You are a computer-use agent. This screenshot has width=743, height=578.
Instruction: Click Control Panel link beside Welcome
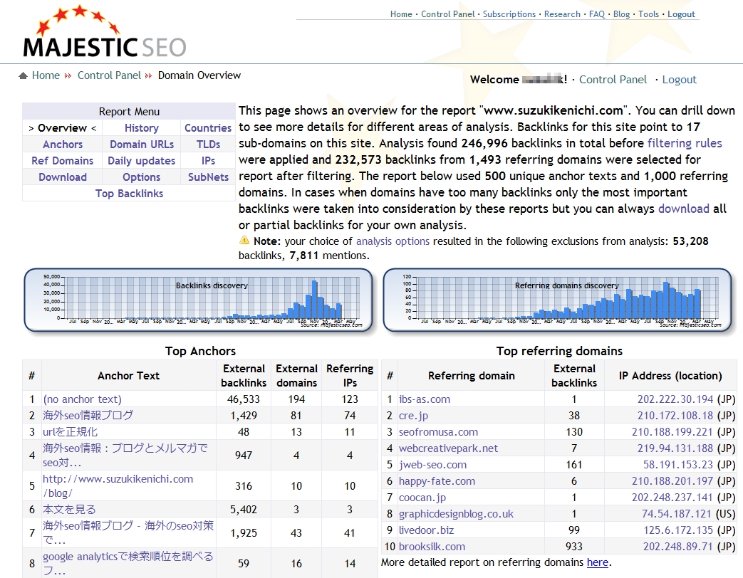click(x=613, y=80)
